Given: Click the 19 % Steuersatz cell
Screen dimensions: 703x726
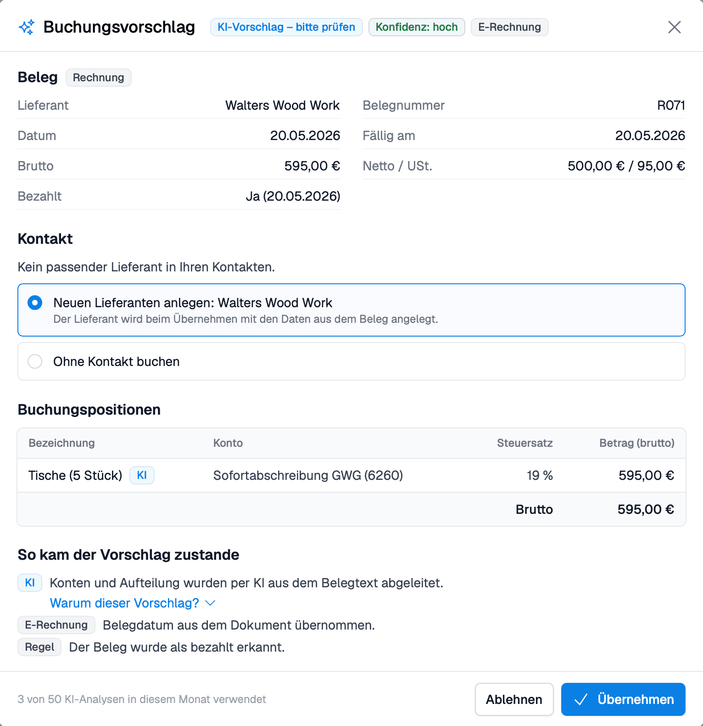Looking at the screenshot, I should coord(540,475).
